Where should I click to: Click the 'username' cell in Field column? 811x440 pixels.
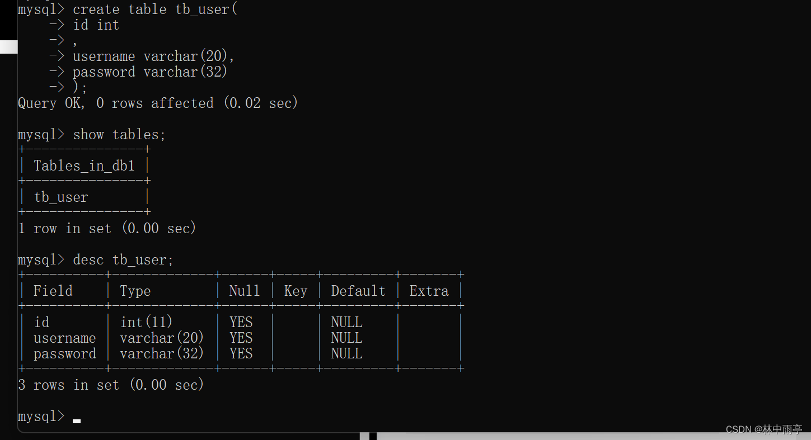64,338
